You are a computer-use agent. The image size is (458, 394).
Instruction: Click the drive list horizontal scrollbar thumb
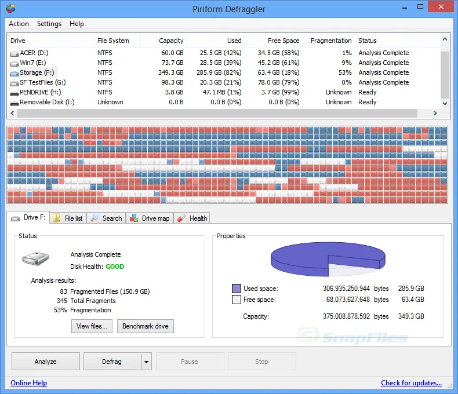(x=217, y=113)
